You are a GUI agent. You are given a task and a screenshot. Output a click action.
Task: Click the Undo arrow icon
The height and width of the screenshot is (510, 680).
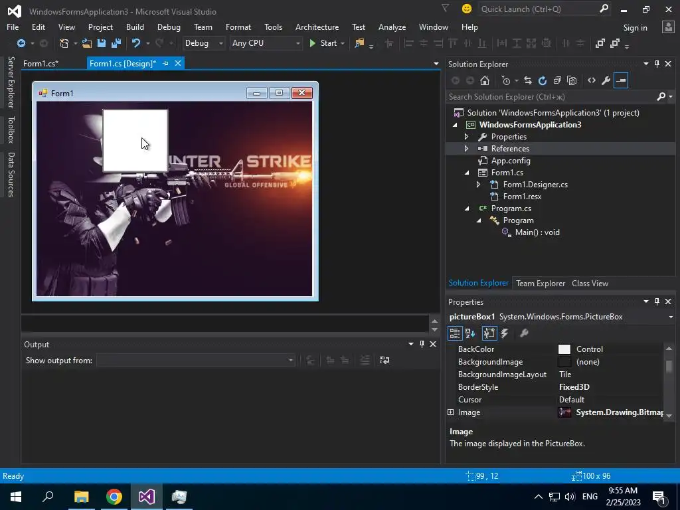coord(136,43)
